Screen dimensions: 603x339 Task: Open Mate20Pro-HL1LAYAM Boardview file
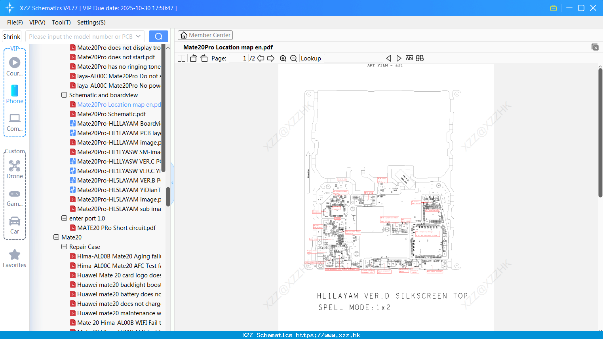[x=116, y=124]
